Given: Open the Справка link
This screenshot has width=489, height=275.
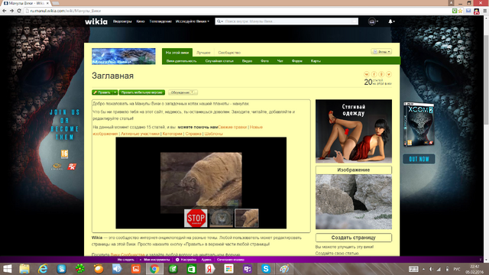Looking at the screenshot, I should (x=193, y=134).
